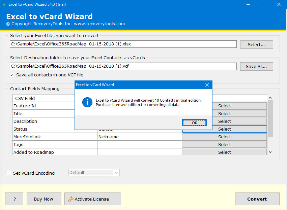Click Select button in MoreInfoLink row
Image resolution: width=287 pixels, height=210 pixels.
tap(225, 137)
